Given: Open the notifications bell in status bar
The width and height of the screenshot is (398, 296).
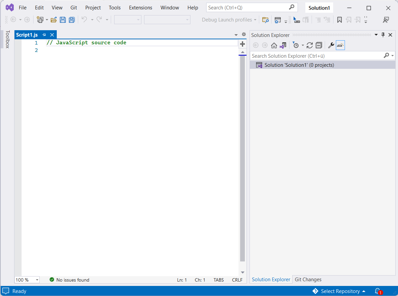Looking at the screenshot, I should [x=378, y=291].
